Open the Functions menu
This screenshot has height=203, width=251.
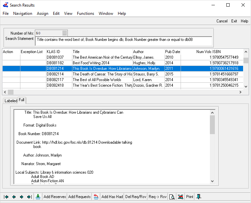(86, 14)
